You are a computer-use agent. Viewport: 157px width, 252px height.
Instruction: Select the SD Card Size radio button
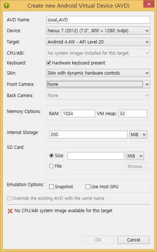(x=51, y=156)
